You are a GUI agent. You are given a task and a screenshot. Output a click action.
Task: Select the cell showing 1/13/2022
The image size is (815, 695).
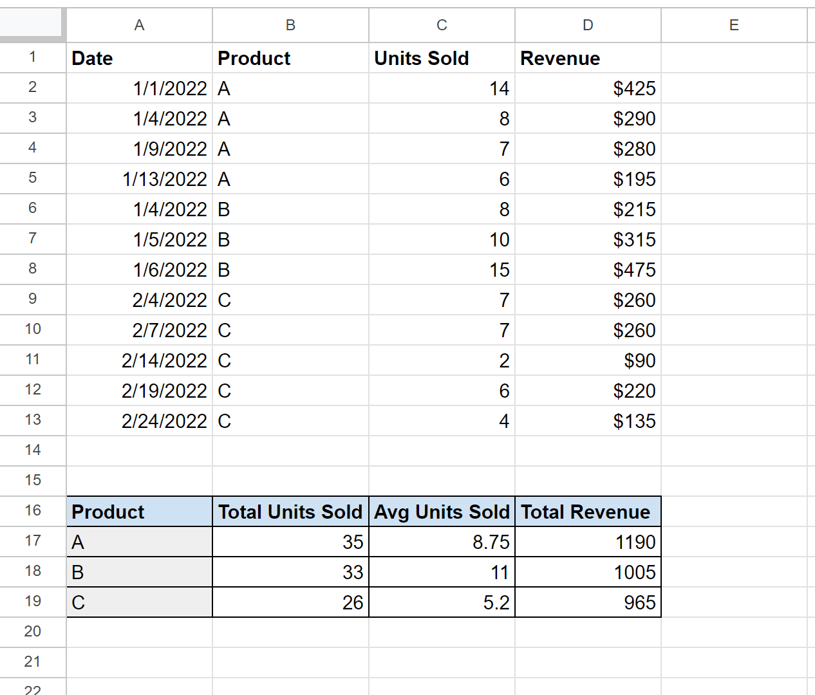click(x=138, y=179)
